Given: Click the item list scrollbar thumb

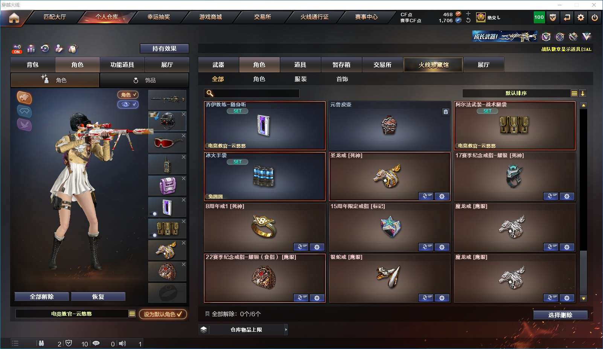Looking at the screenshot, I should point(583,273).
